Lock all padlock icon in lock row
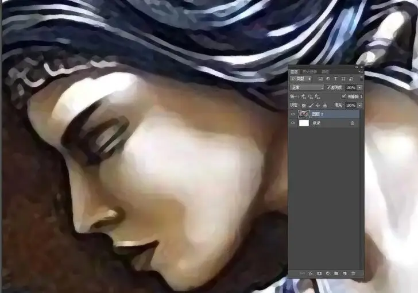The height and width of the screenshot is (293, 418). (325, 105)
